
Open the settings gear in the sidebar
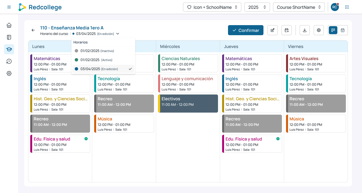(9, 73)
